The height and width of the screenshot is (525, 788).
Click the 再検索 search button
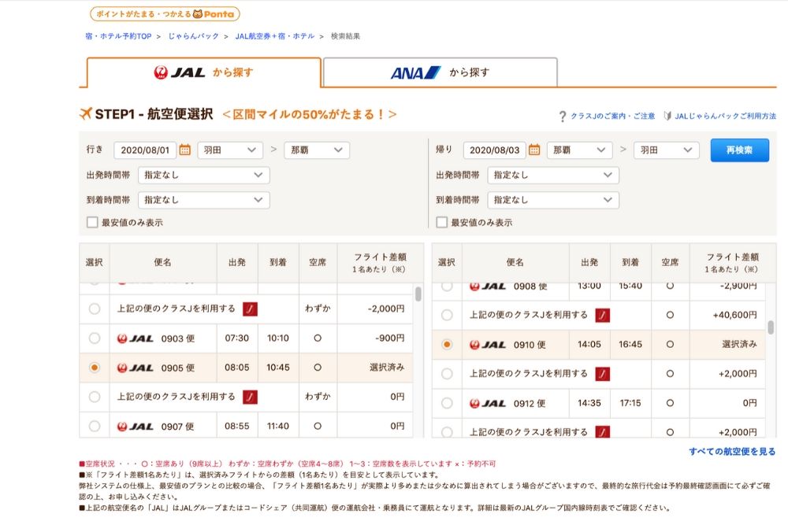(x=739, y=150)
